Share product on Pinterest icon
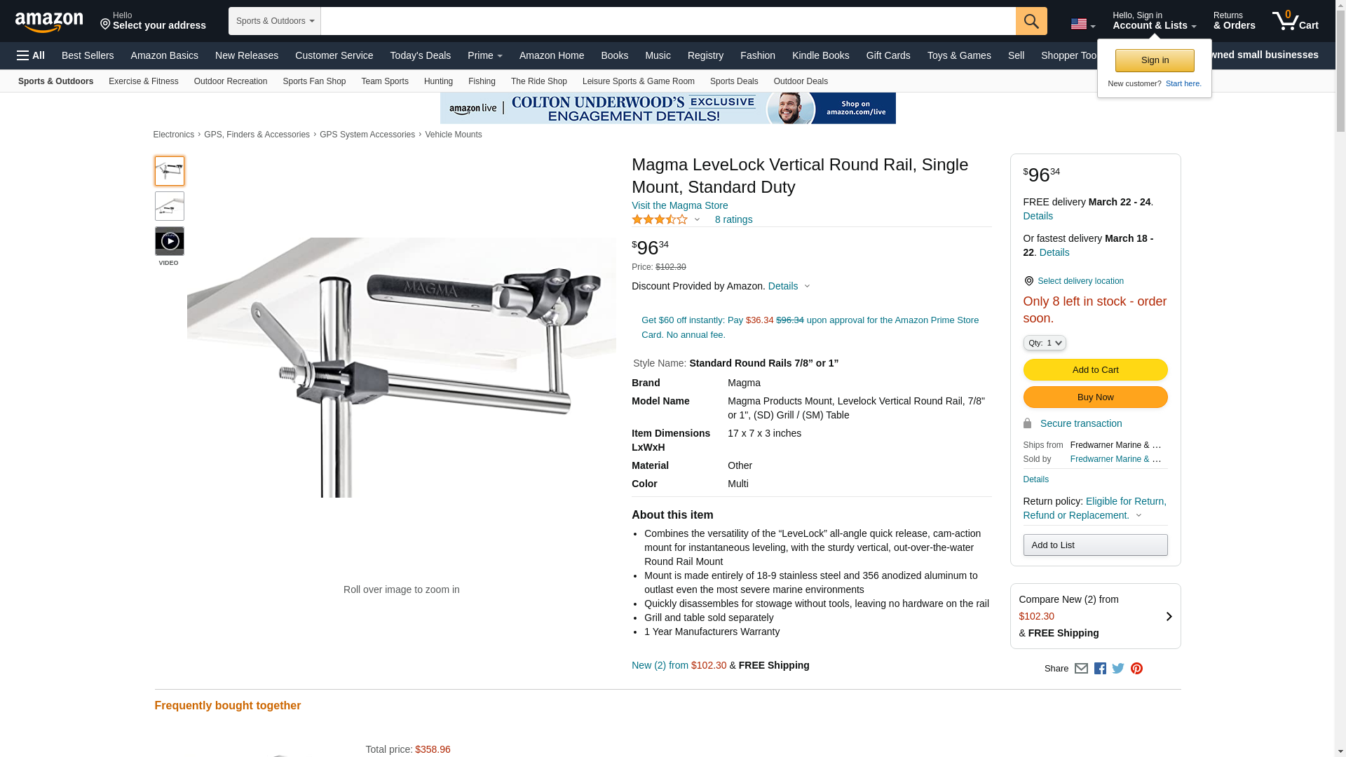1346x757 pixels. click(x=1136, y=669)
